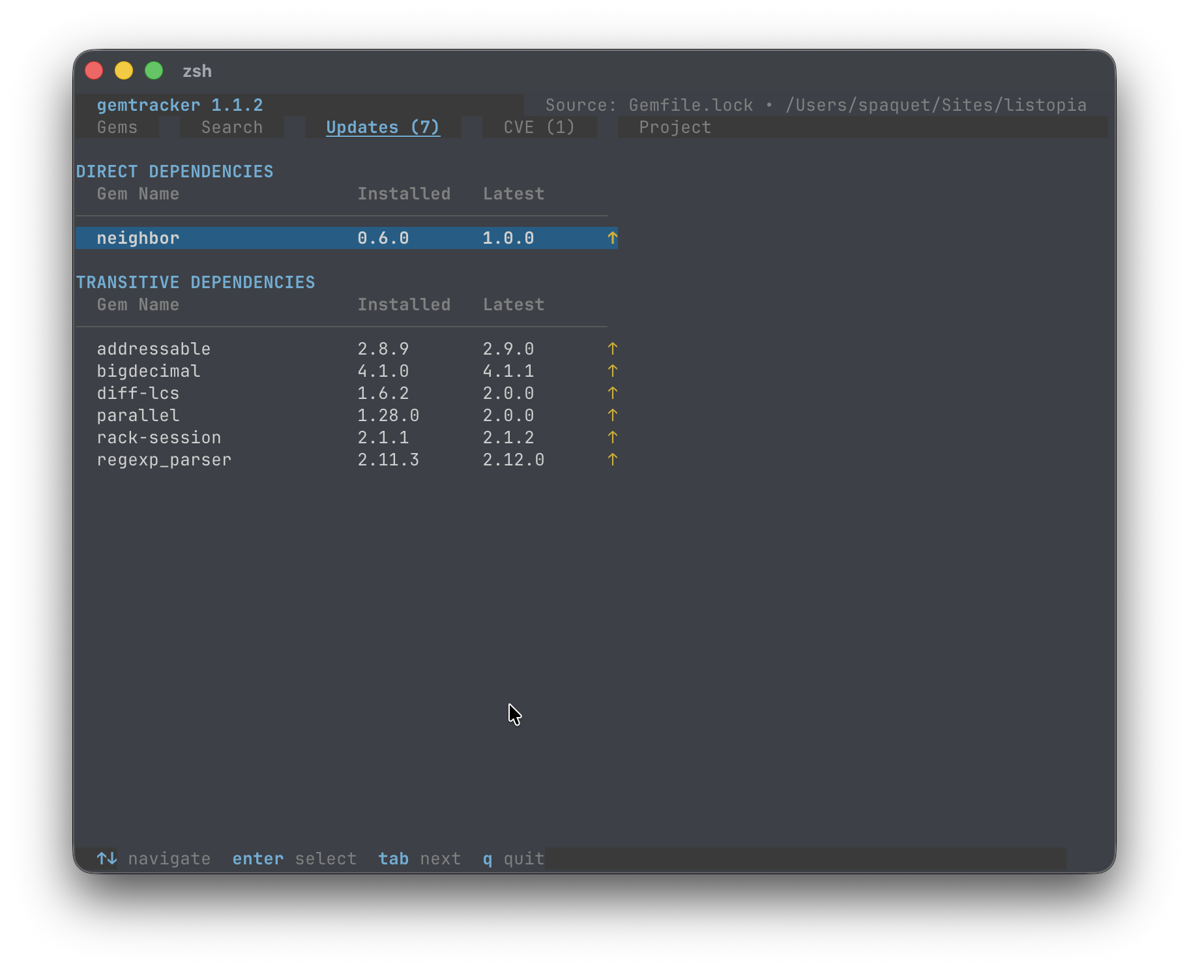Click the upgrade arrow for addressable
The height and width of the screenshot is (970, 1189).
(612, 349)
